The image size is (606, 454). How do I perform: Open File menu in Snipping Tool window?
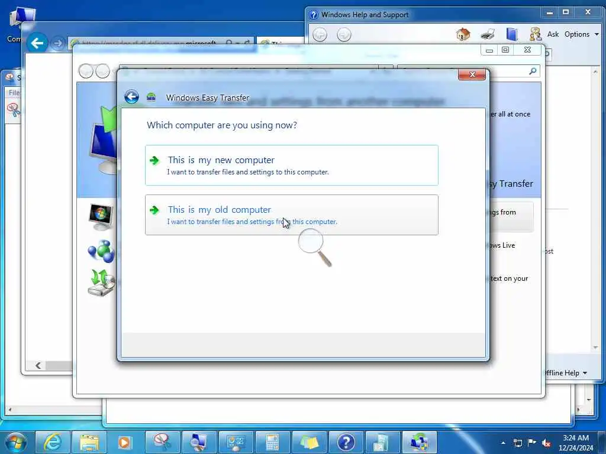tap(14, 93)
